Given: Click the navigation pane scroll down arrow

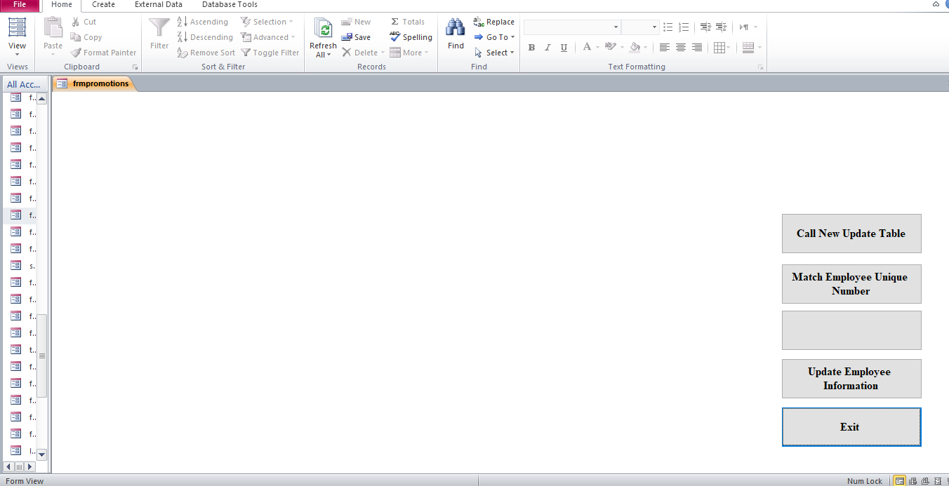Looking at the screenshot, I should point(41,454).
